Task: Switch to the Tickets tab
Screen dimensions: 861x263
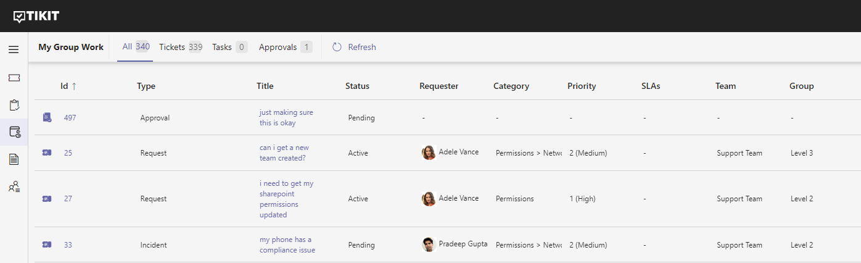Action: [x=181, y=47]
